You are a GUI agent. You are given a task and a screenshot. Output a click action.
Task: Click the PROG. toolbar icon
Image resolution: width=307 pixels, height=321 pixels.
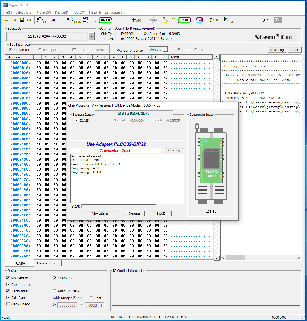pos(184,20)
